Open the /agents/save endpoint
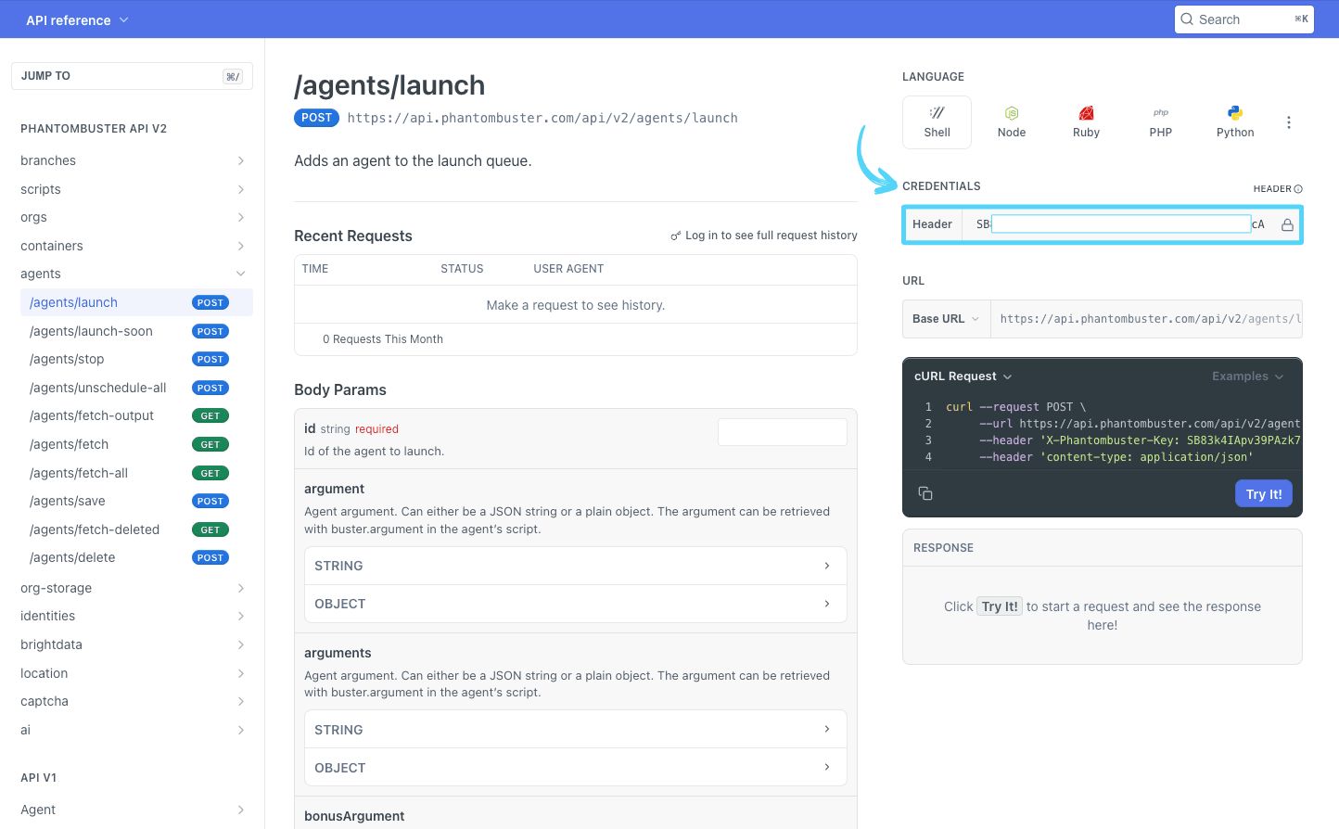Viewport: 1339px width, 829px height. coord(136,501)
